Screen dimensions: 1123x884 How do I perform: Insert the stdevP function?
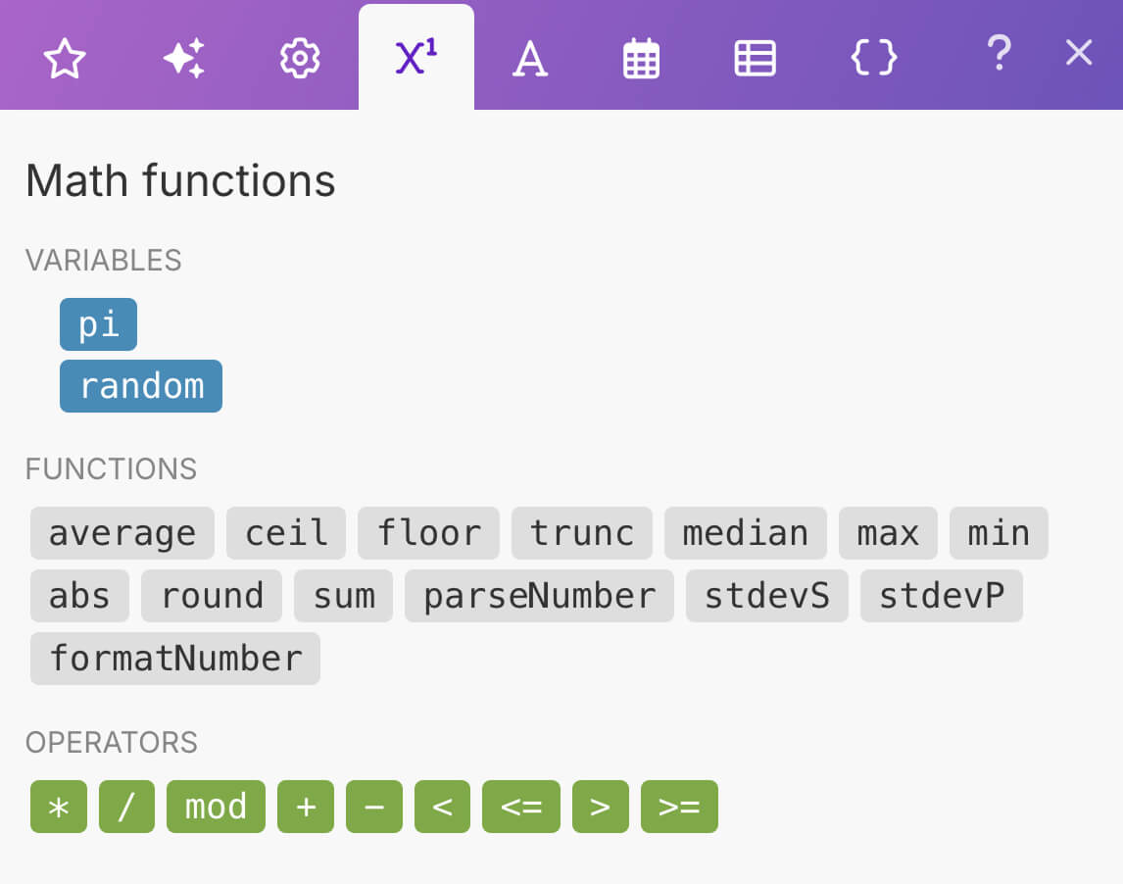click(942, 596)
